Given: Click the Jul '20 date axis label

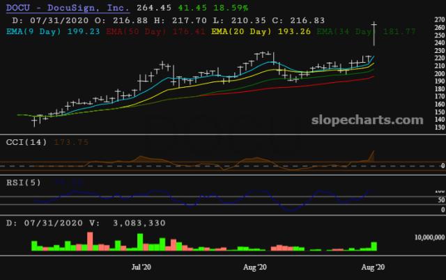Looking at the screenshot, I should pos(141,267).
